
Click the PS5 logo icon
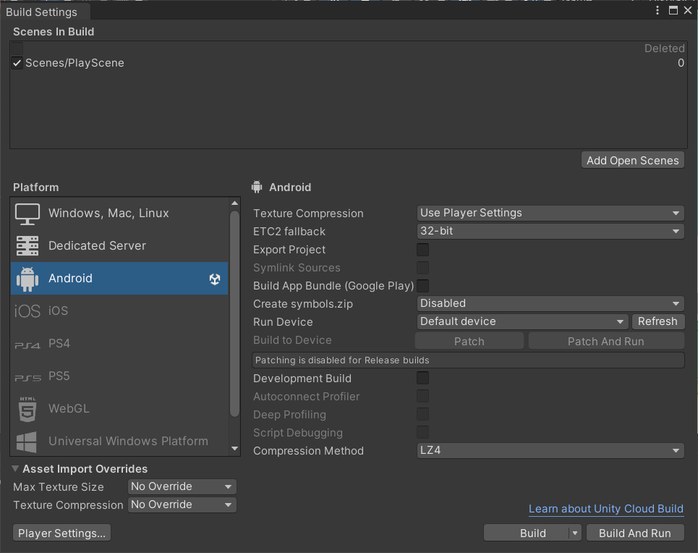coord(27,378)
